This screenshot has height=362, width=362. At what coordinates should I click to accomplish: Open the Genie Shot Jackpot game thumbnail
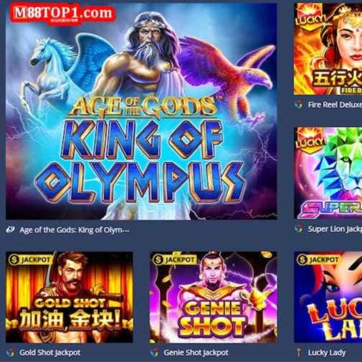[x=214, y=297]
